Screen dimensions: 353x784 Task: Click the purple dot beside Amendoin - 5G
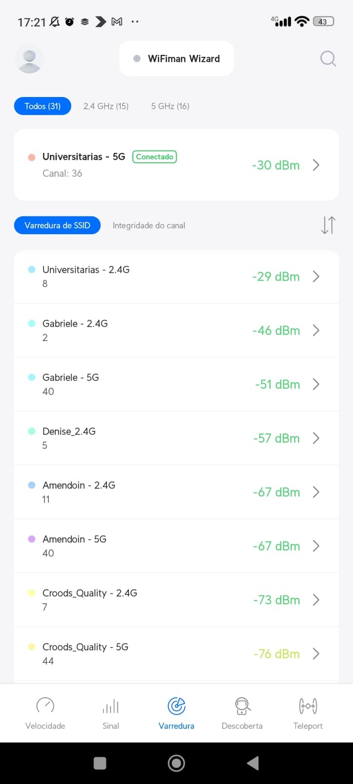(x=32, y=539)
